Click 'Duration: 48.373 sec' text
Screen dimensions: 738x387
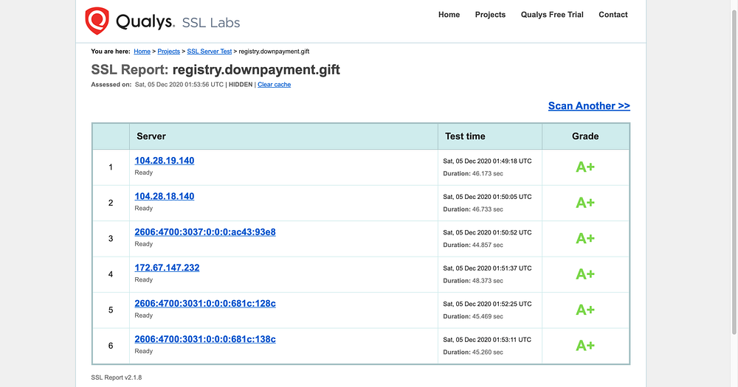coord(473,281)
